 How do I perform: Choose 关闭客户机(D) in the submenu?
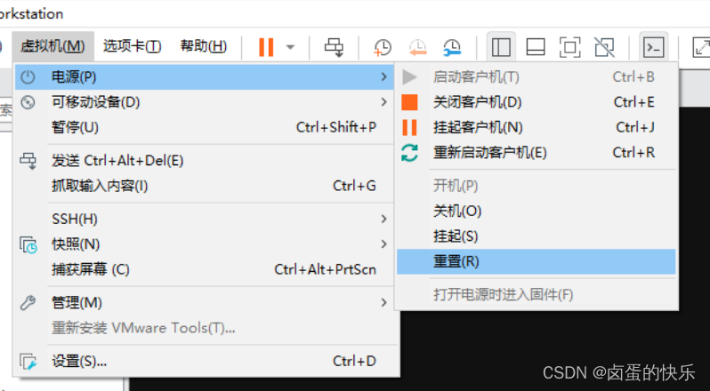point(537,102)
